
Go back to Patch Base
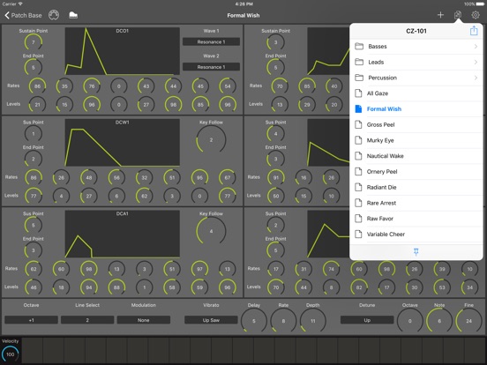pyautogui.click(x=23, y=15)
